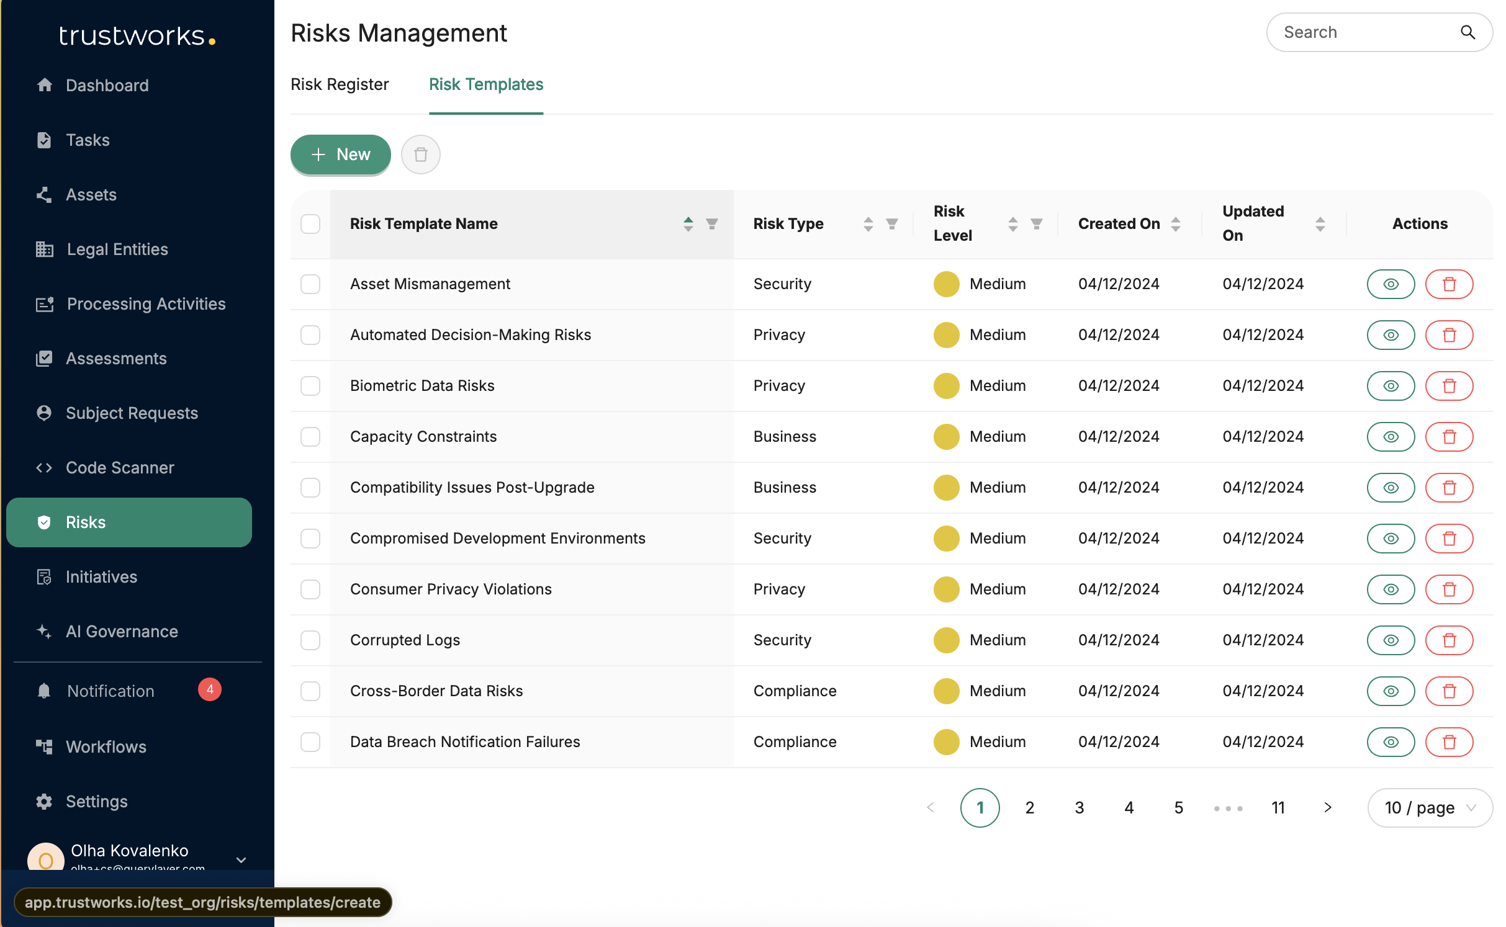View the Asset Mismanagement template via eye icon
Image resolution: width=1506 pixels, height=927 pixels.
[x=1390, y=284]
